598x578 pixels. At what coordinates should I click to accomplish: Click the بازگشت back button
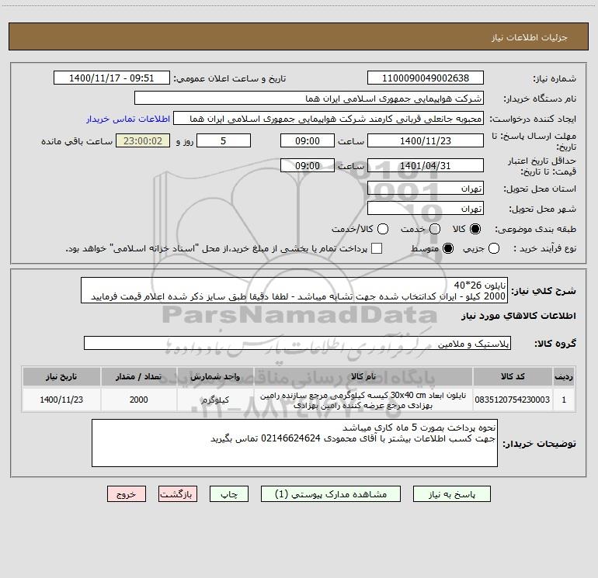(178, 494)
